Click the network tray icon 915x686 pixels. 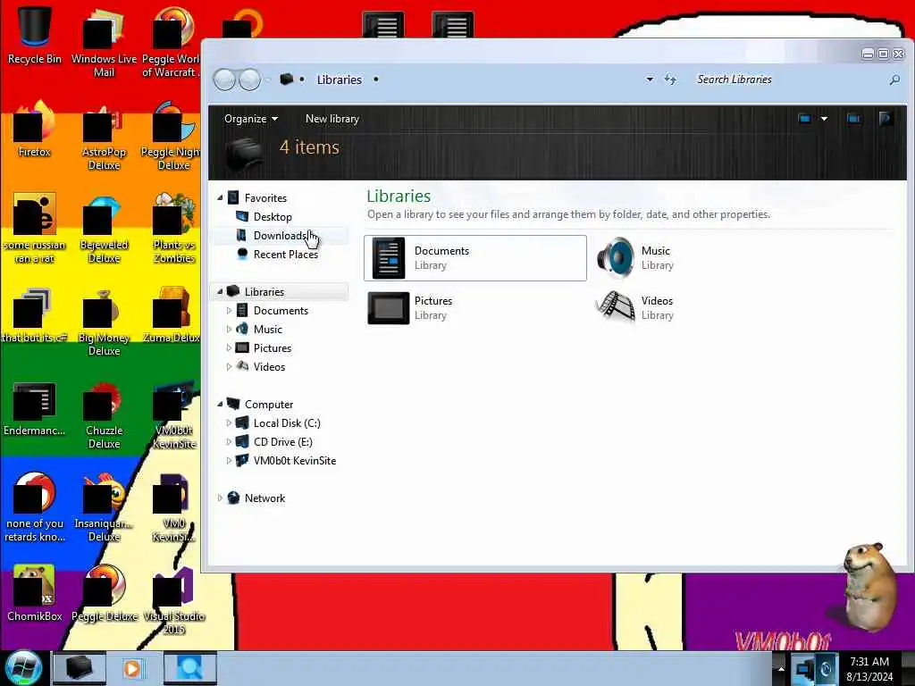click(805, 668)
